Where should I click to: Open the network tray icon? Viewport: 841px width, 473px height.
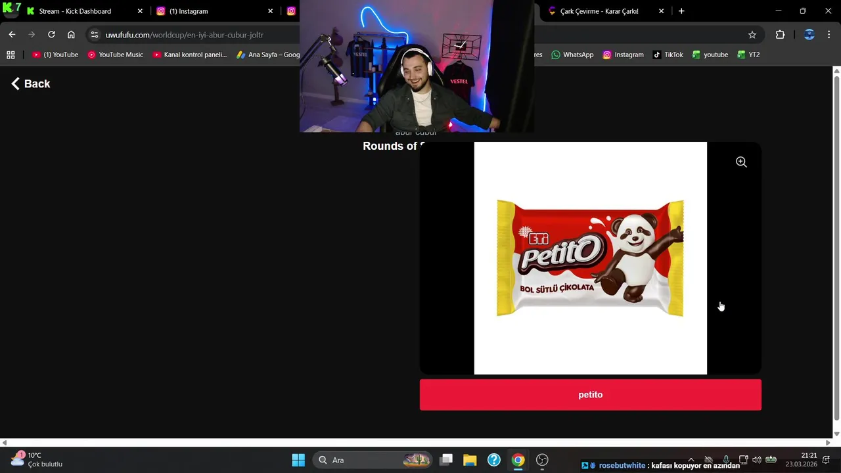coord(743,460)
